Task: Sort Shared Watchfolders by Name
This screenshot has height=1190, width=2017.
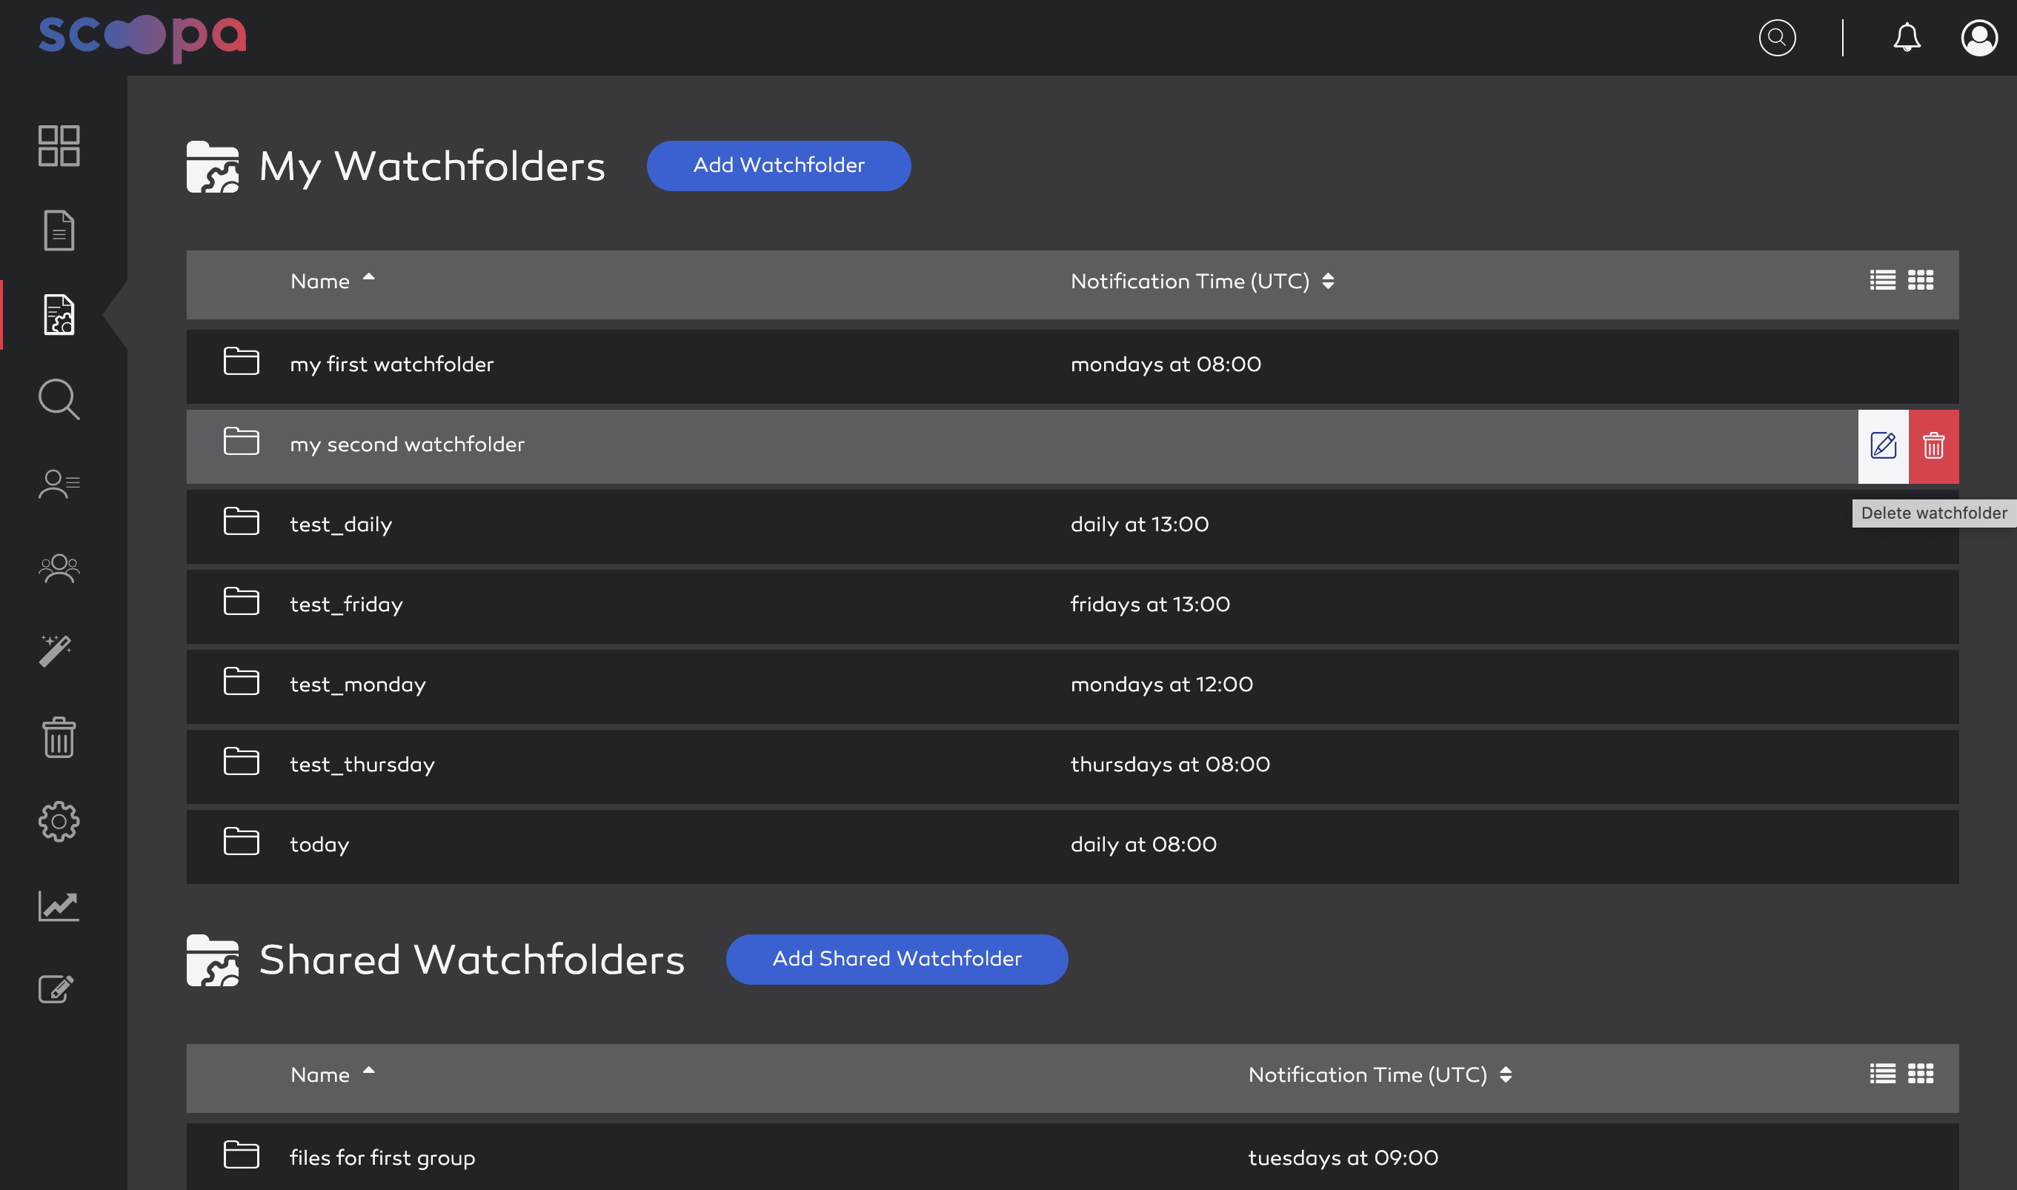Action: tap(332, 1074)
